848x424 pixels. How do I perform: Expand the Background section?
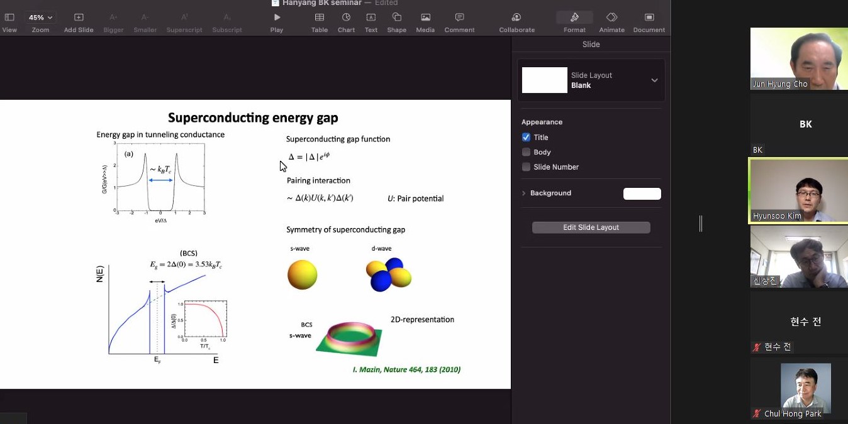click(524, 193)
